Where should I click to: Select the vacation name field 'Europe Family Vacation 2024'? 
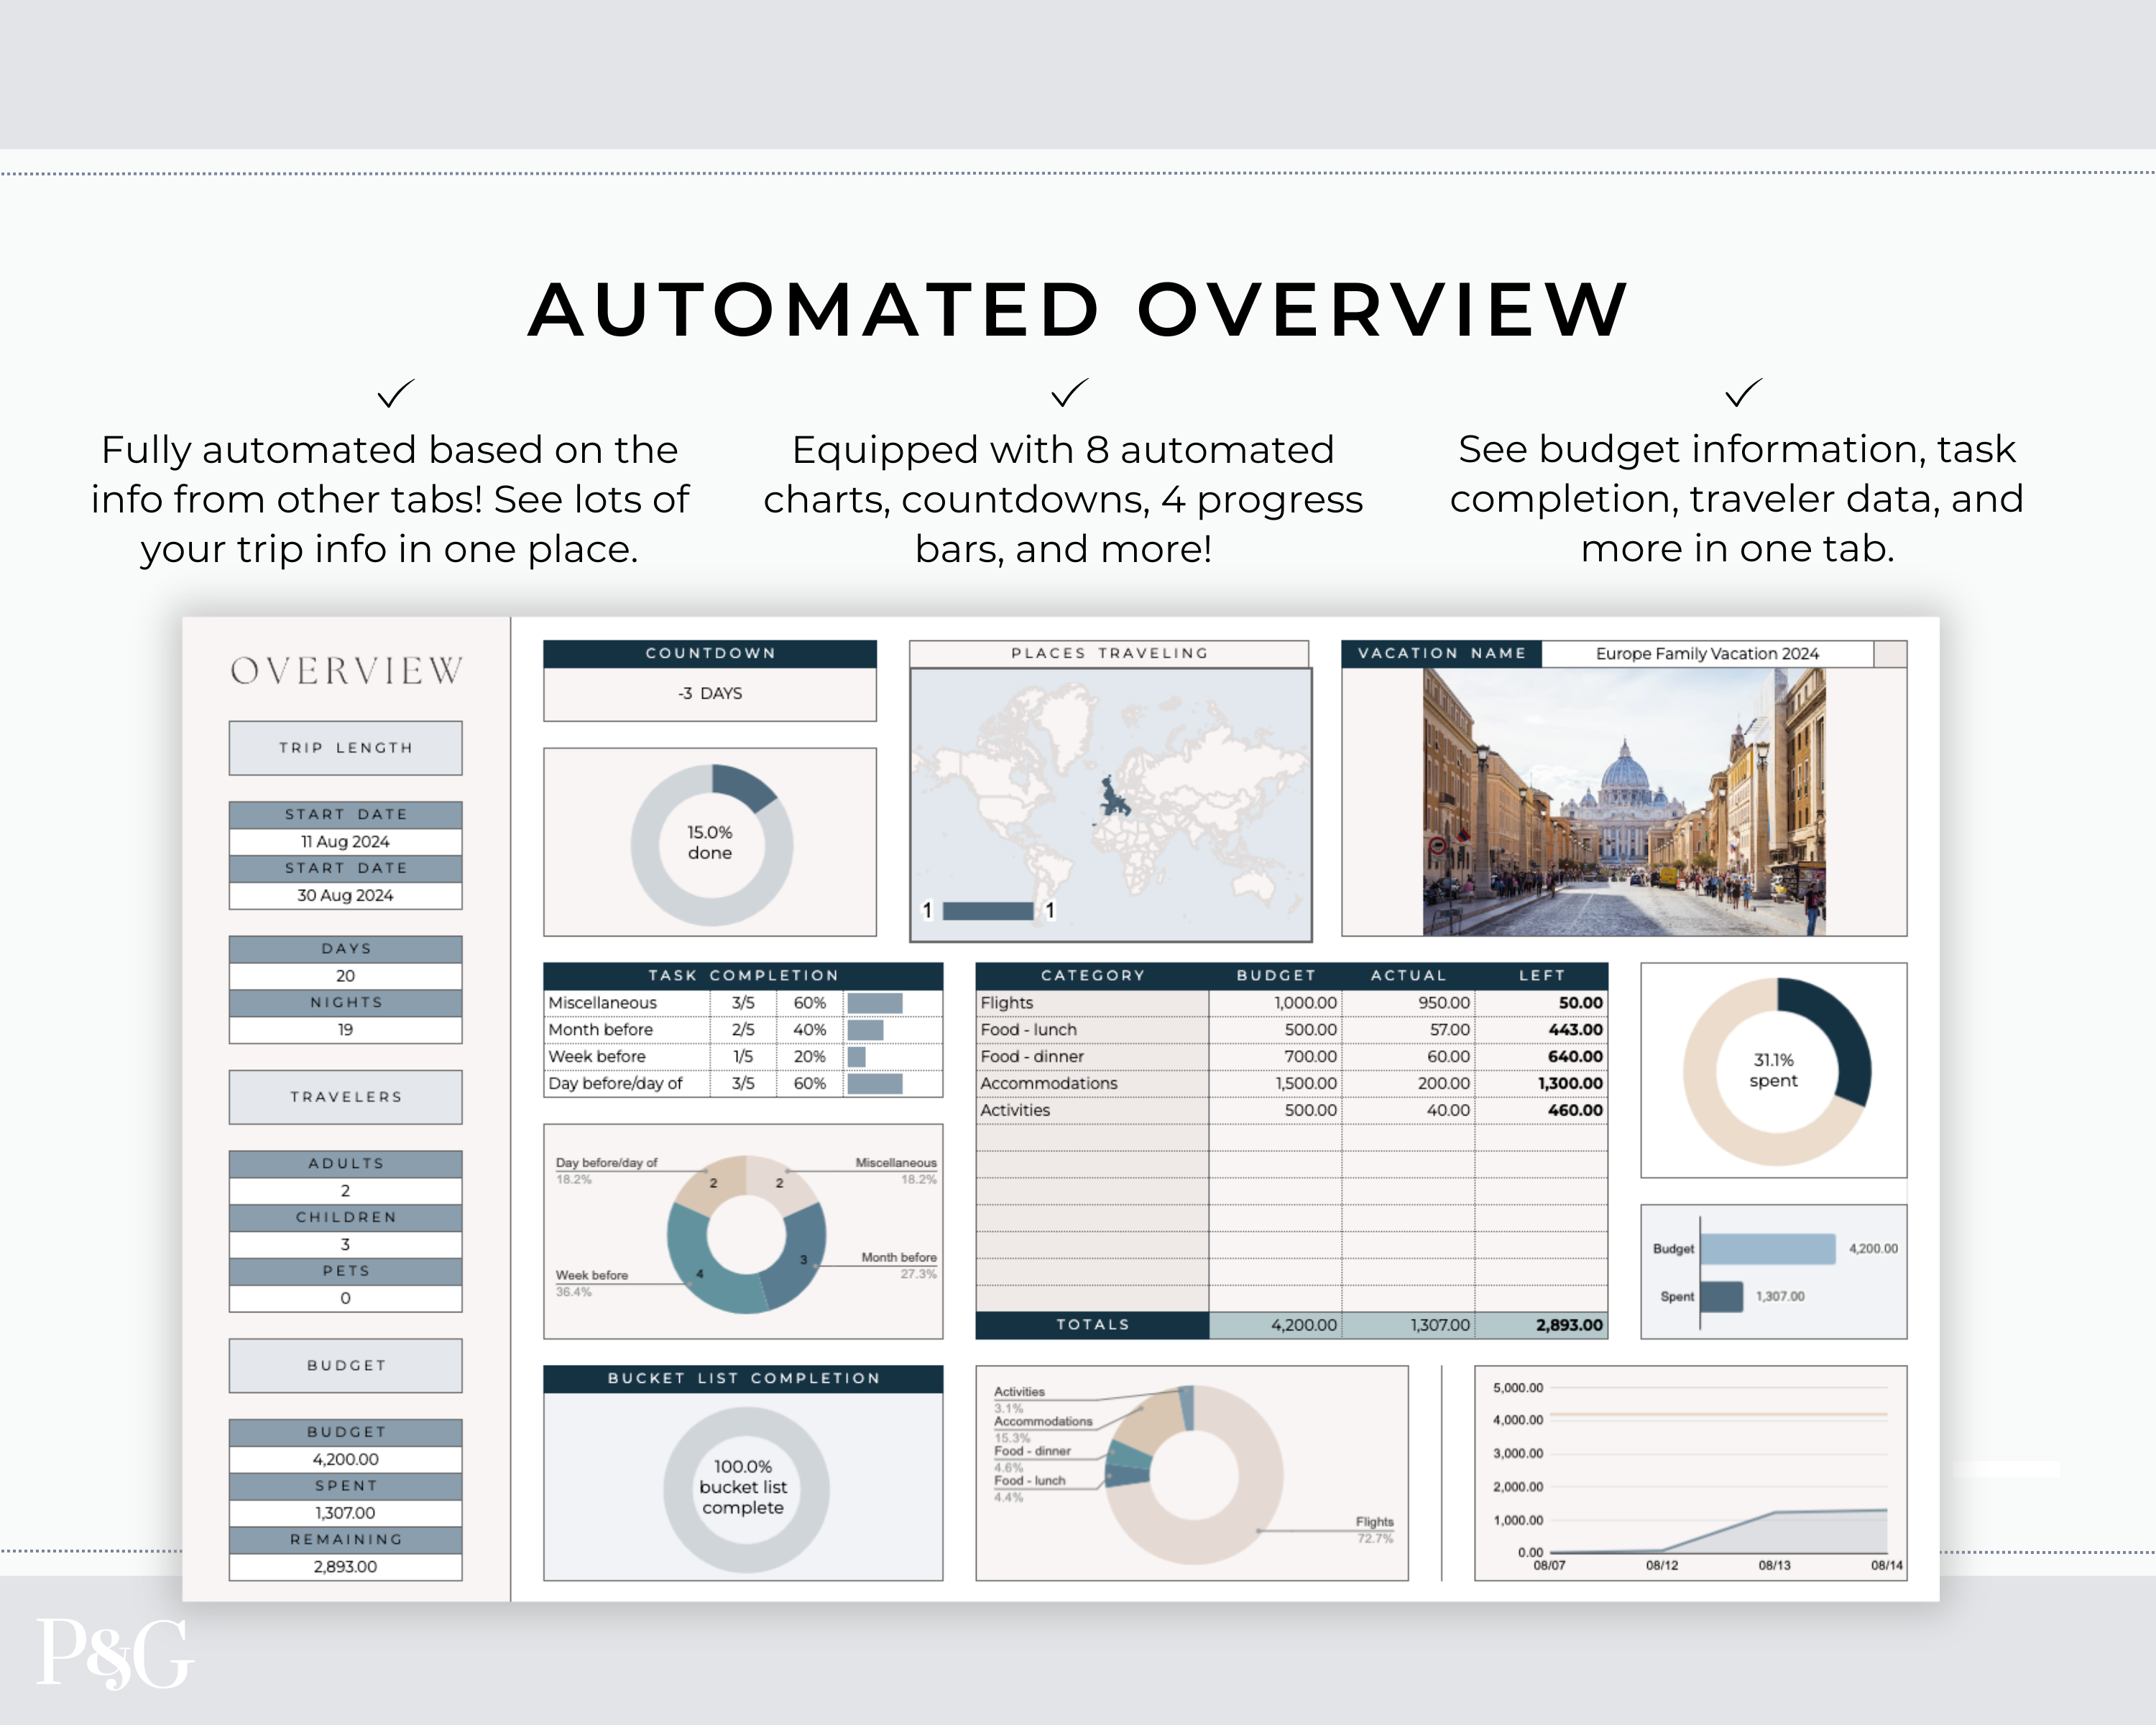coord(1706,654)
